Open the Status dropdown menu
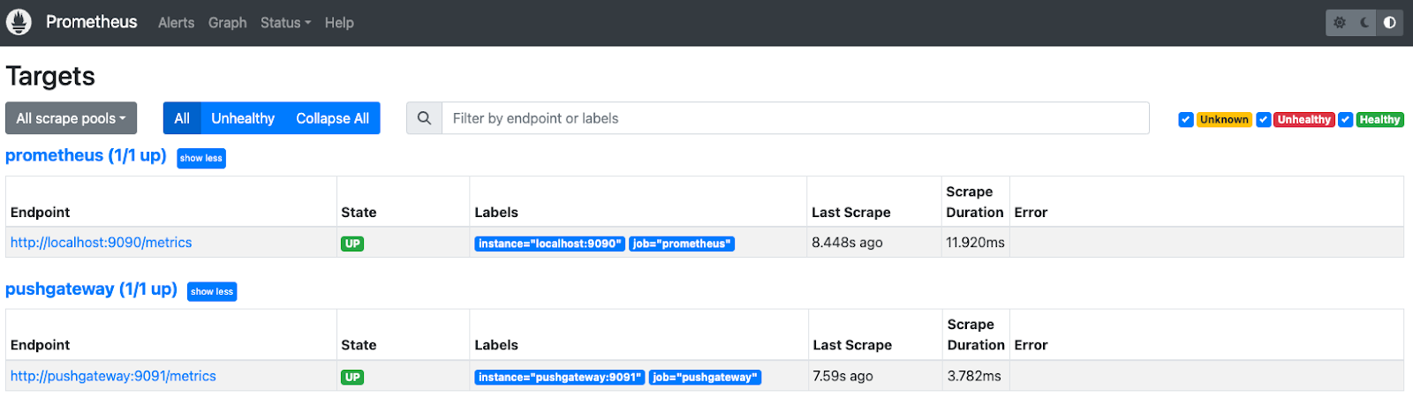Screen dimensions: 1413x405 pyautogui.click(x=285, y=23)
